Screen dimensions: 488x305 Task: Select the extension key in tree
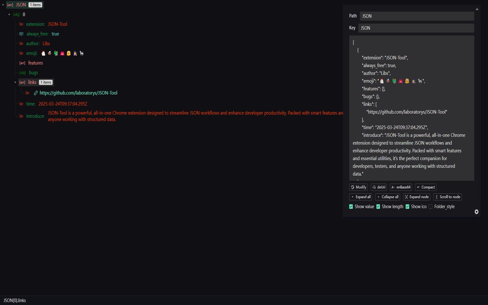click(35, 24)
